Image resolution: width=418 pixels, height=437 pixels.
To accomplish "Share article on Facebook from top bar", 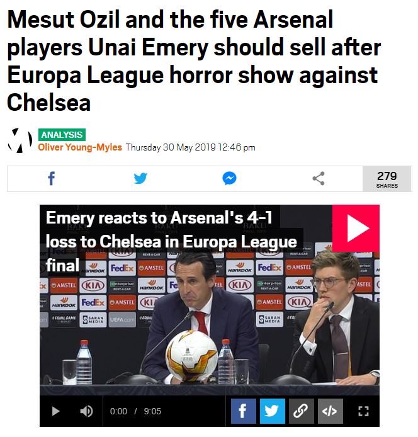I will pos(51,179).
